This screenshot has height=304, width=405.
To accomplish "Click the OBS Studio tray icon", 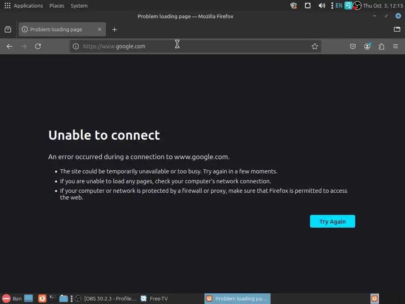I will coord(357,6).
